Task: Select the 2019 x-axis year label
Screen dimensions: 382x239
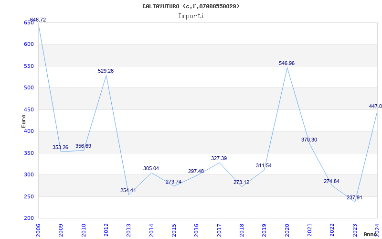Action: 265,230
